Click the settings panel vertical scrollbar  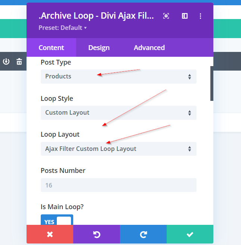click(211, 83)
